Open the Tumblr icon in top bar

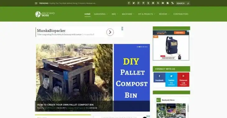coord(148,3)
